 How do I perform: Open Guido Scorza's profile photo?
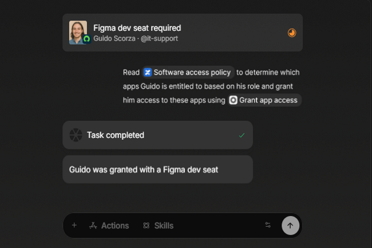(x=78, y=32)
